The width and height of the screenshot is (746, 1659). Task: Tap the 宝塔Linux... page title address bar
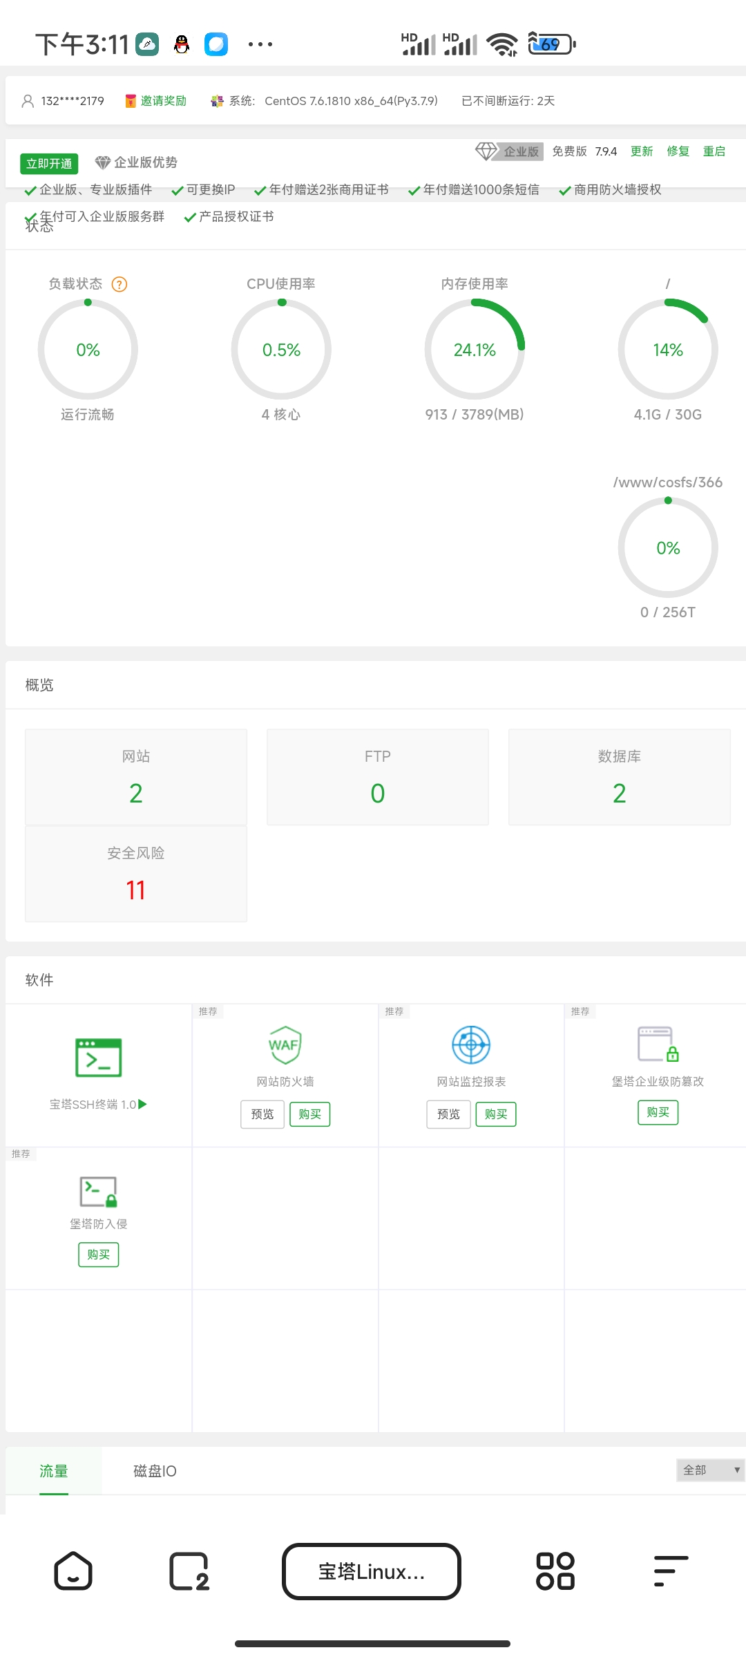click(x=372, y=1571)
